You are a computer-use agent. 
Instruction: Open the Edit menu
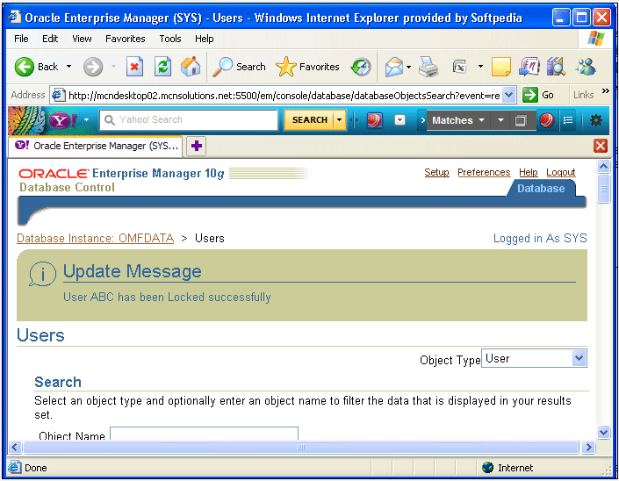(50, 39)
